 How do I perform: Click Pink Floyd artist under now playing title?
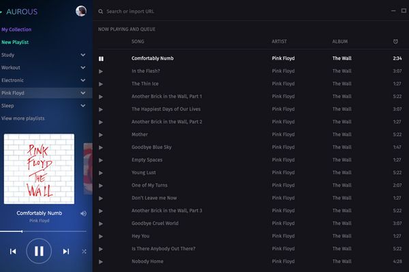pyautogui.click(x=39, y=221)
